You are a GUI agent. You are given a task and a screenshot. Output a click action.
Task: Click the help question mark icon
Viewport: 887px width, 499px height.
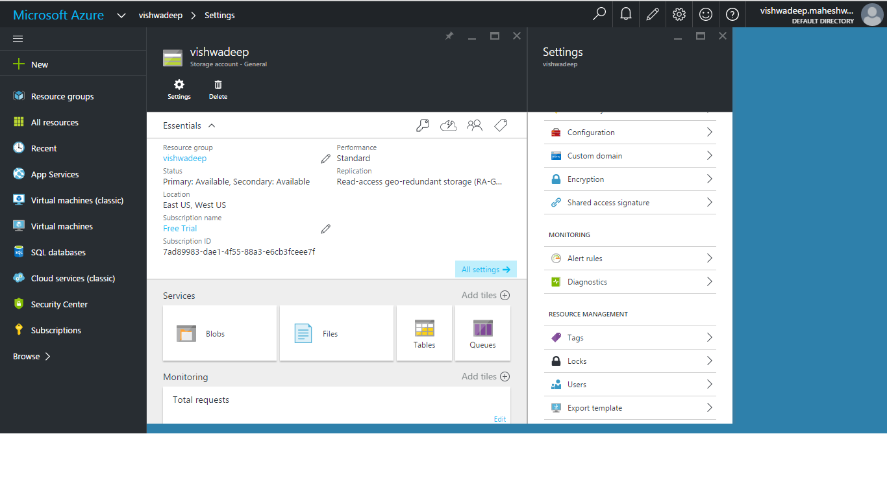(x=732, y=14)
